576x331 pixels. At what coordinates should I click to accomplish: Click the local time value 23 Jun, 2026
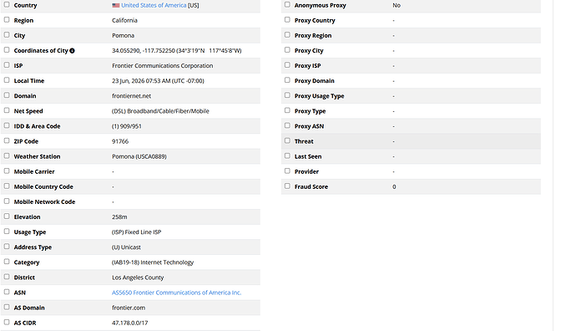point(158,81)
